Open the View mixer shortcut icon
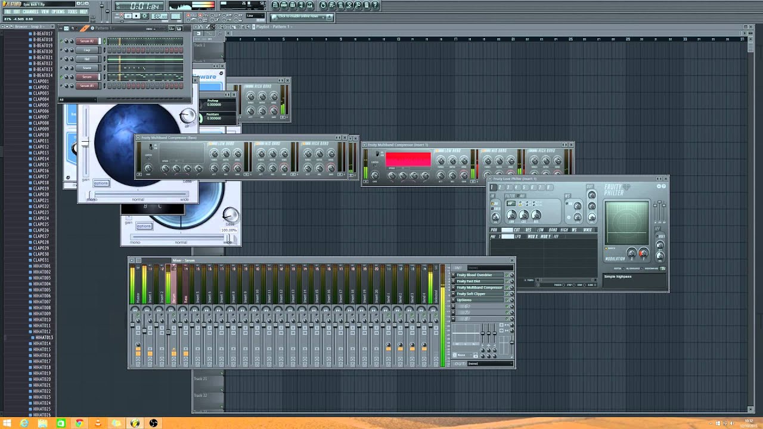763x429 pixels. tap(309, 5)
